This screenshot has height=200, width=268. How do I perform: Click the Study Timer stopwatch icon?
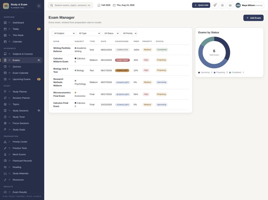pos(5,117)
